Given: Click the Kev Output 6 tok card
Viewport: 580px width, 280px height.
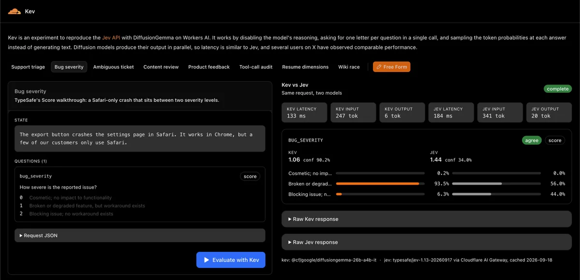Looking at the screenshot, I should pos(402,112).
